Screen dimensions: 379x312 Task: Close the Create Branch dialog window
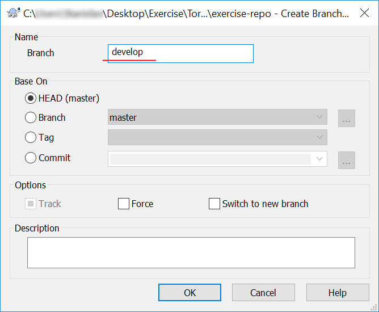[x=364, y=14]
